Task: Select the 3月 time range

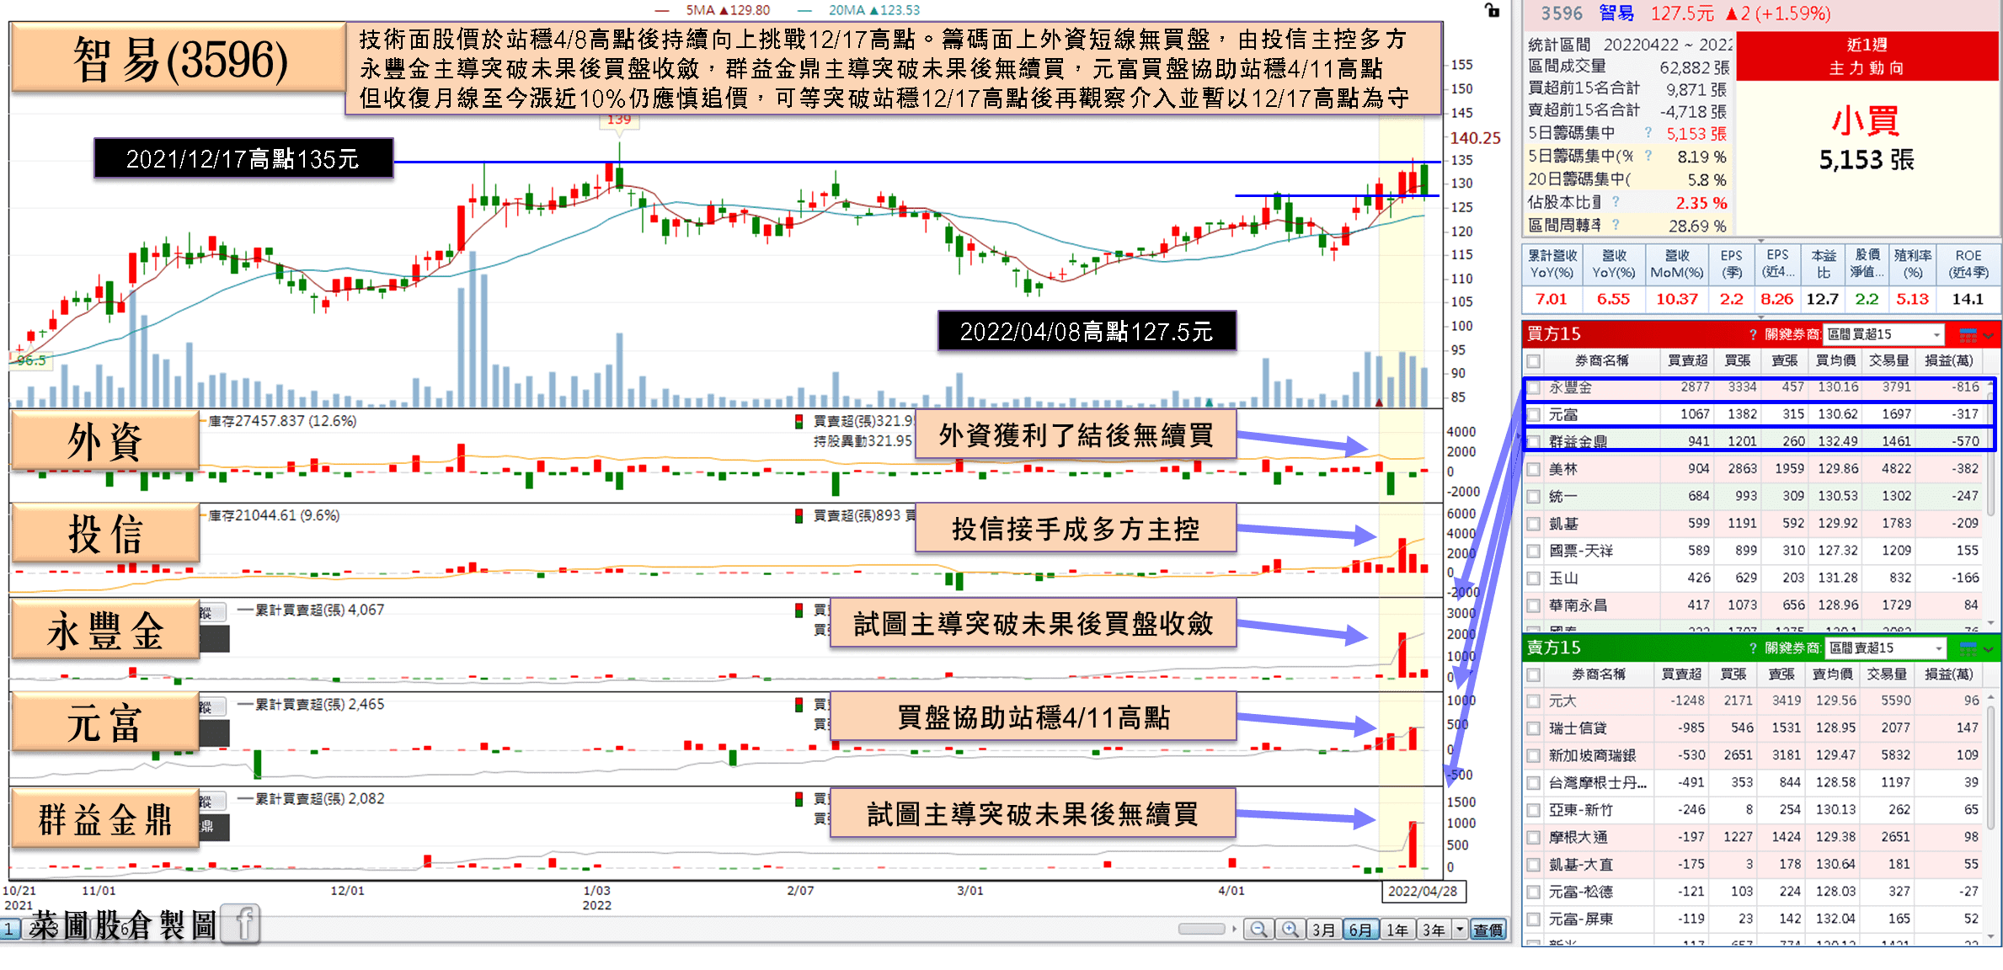Action: [1324, 930]
